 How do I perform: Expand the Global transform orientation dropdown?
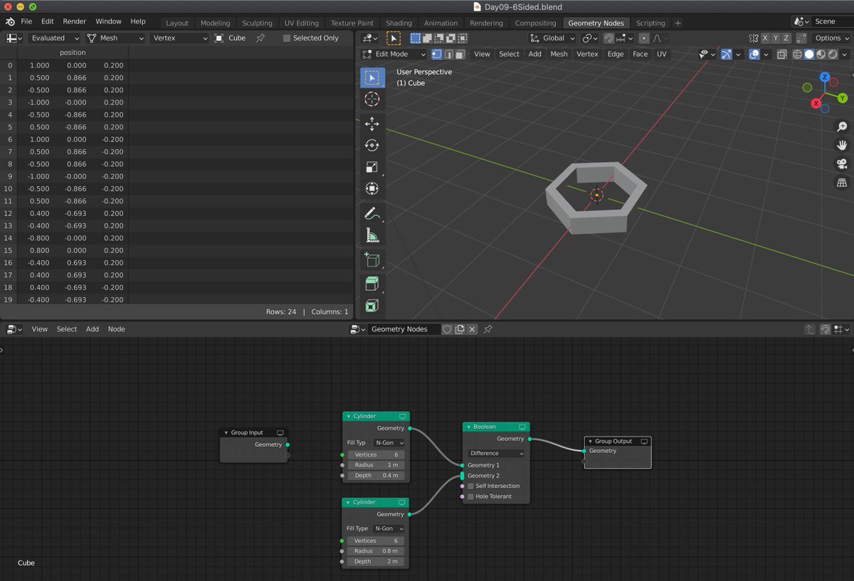point(552,38)
